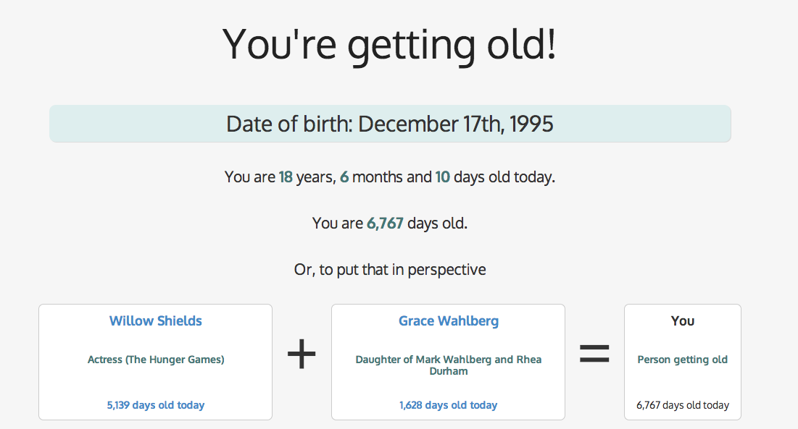798x429 pixels.
Task: Open the Grace Wahlberg name link
Action: tap(449, 320)
